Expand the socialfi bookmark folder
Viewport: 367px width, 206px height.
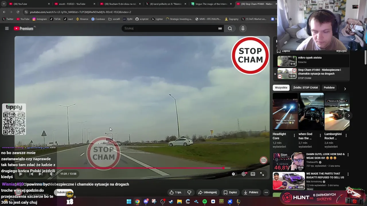(x=114, y=19)
